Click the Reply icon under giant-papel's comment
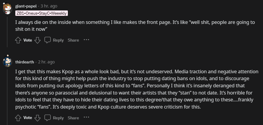Viewport: 263px width, 125px height. [x=48, y=40]
